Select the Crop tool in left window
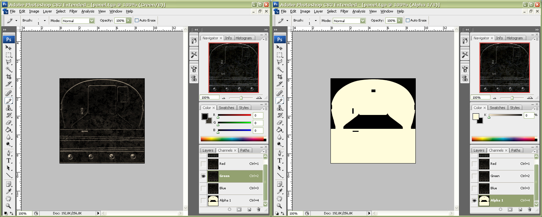The height and width of the screenshot is (217, 542). point(9,77)
